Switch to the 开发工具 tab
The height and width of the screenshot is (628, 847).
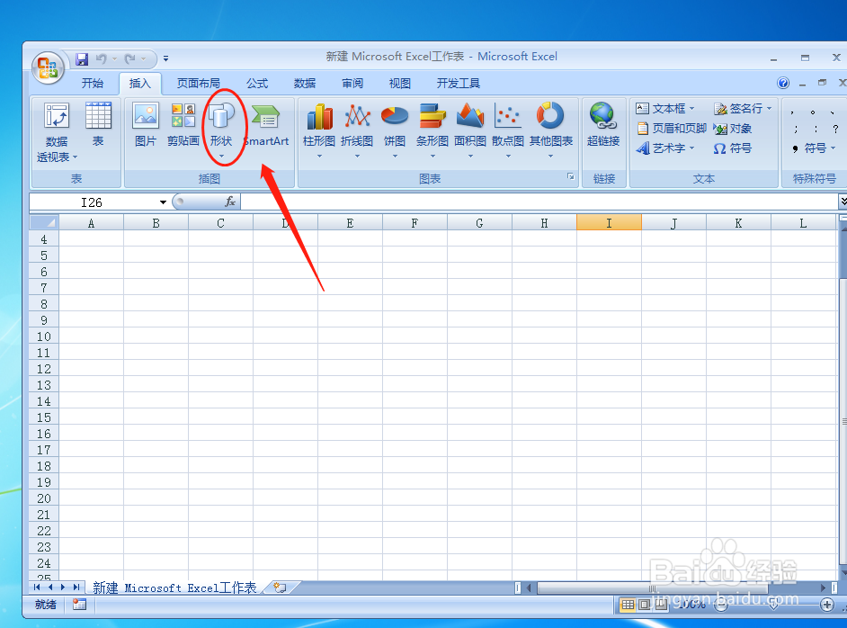[458, 84]
